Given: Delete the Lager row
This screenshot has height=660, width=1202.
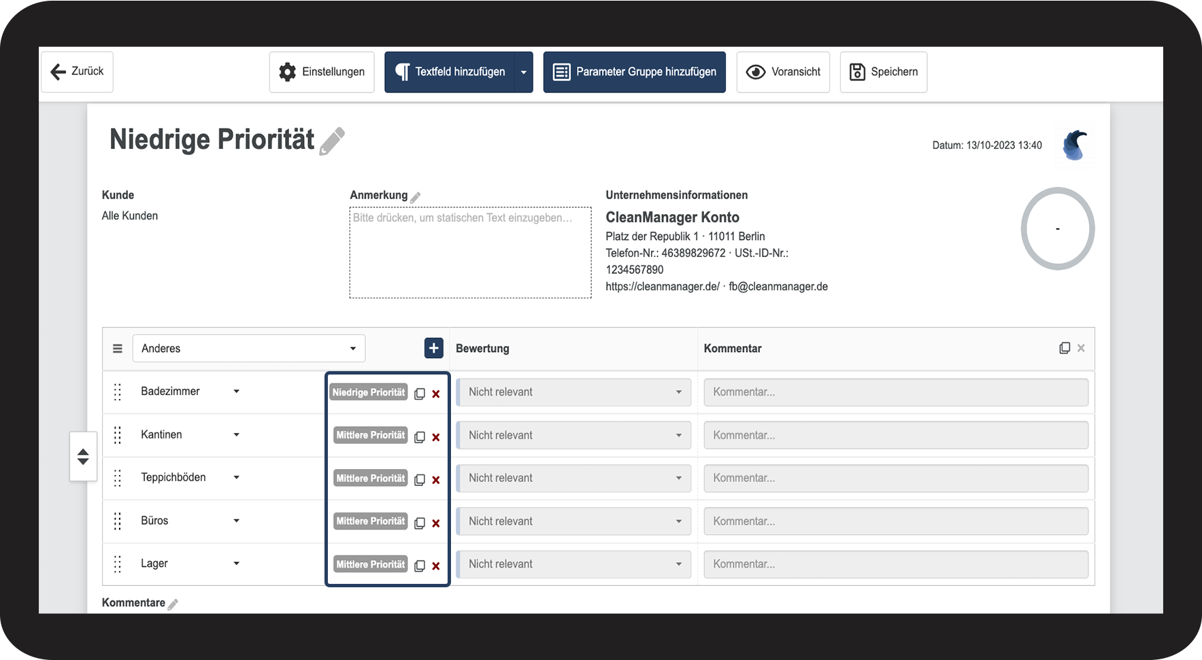Looking at the screenshot, I should (x=436, y=566).
